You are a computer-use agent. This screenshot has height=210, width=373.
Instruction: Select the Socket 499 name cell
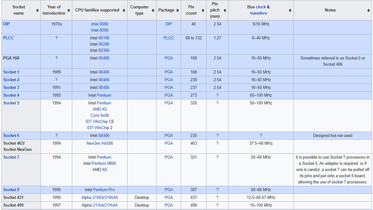(21, 205)
